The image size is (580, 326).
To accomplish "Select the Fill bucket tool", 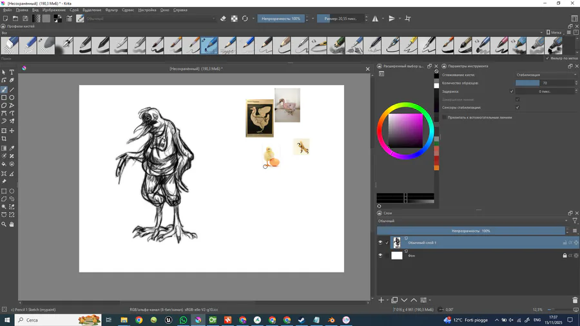I will 4,164.
